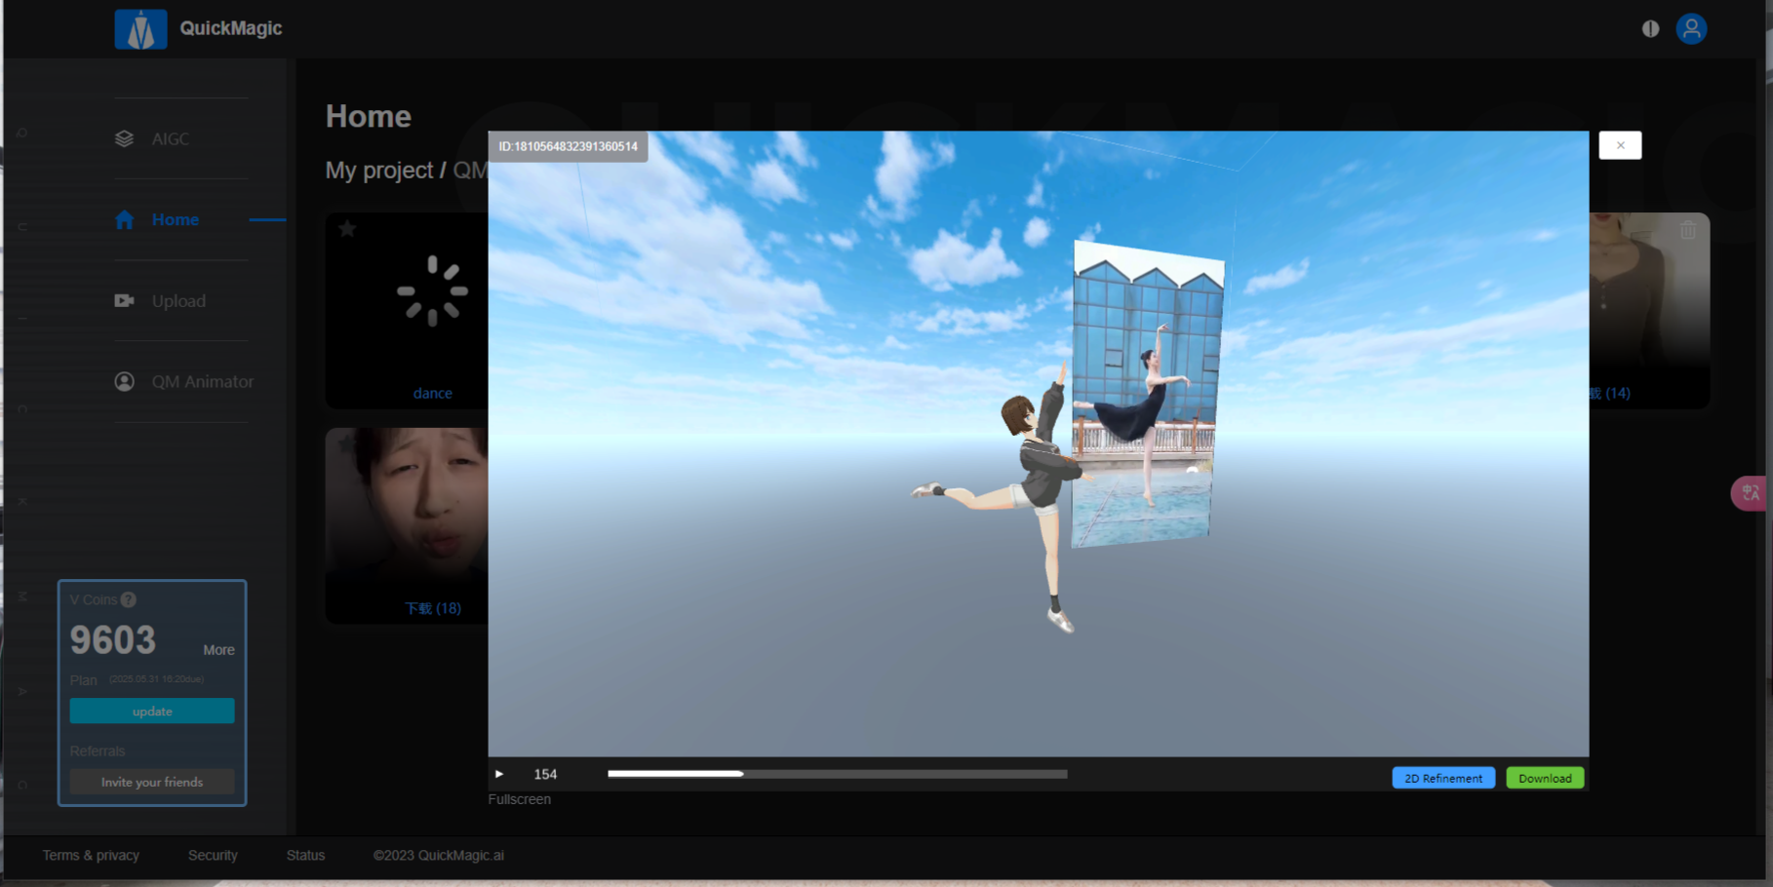This screenshot has height=887, width=1773.
Task: Select AIGC in the sidebar
Action: tap(170, 139)
